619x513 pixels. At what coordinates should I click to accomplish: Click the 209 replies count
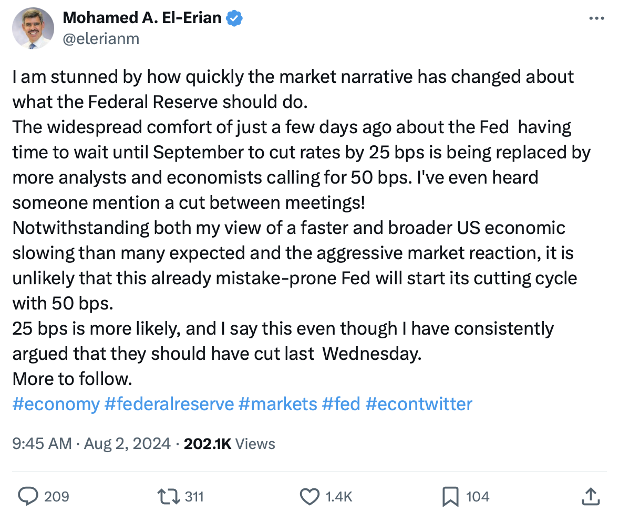[x=56, y=496]
